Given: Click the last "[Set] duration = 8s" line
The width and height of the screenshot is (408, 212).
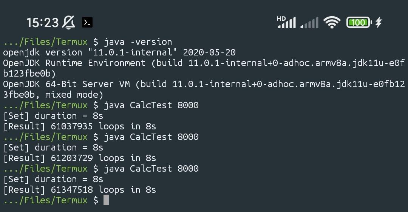Looking at the screenshot, I should [53, 179].
